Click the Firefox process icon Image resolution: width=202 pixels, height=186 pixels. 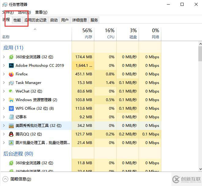11,74
